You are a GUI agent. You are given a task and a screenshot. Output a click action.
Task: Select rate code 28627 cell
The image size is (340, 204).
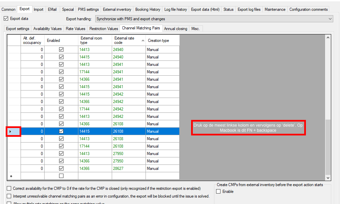(x=129, y=169)
